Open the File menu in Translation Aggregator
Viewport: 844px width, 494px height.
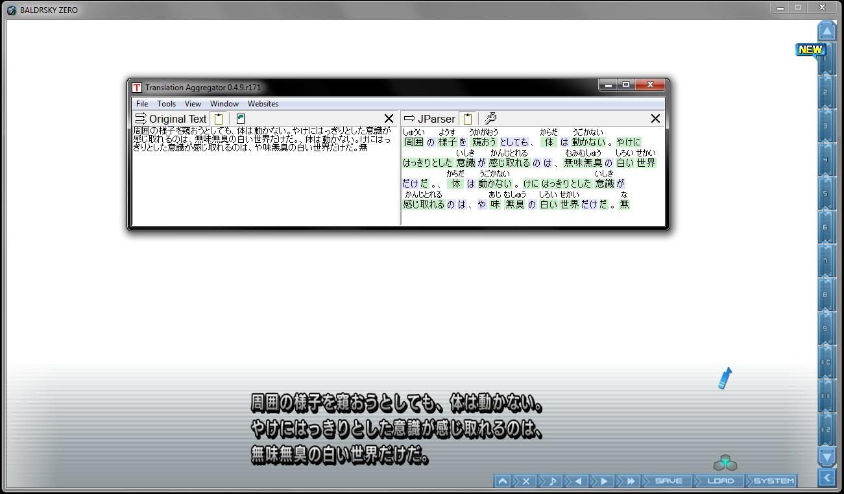[142, 104]
